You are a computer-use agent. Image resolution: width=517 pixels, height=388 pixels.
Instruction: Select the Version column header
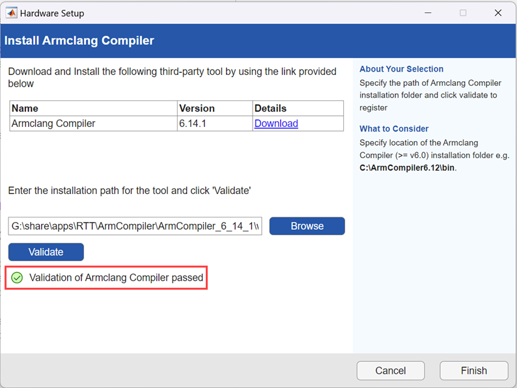(197, 108)
